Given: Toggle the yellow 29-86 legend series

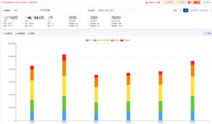Looking at the screenshot, I should (106, 40).
